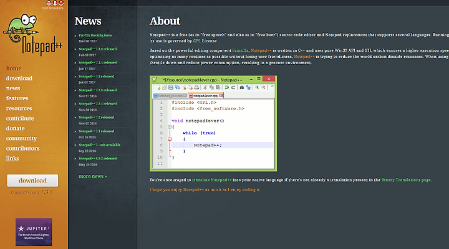Open the contributors menu item

[22, 148]
